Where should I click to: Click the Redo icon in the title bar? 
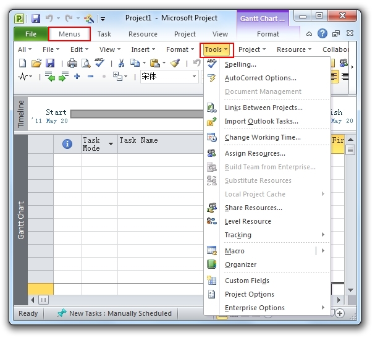69,18
